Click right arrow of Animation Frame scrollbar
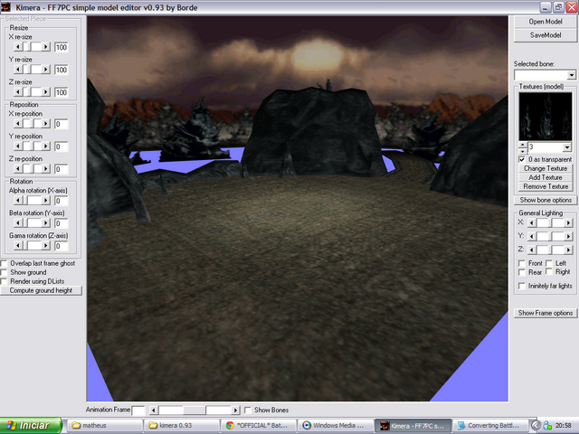Viewport: 579px width, 434px height. pos(235,410)
